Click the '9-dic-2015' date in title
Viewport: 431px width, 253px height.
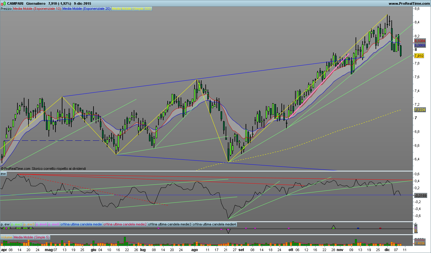coord(83,3)
